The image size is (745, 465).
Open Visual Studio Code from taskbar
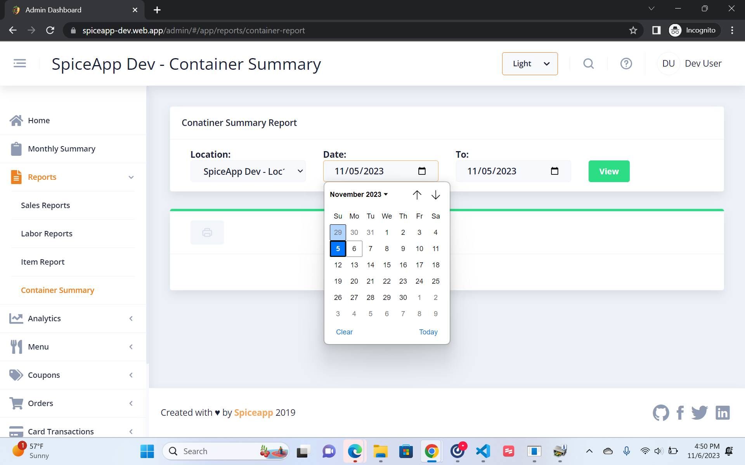[483, 451]
